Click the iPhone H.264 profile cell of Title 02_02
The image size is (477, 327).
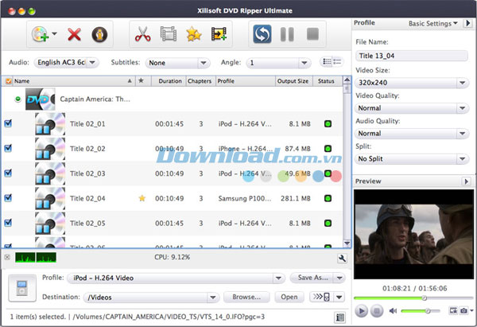(x=245, y=149)
